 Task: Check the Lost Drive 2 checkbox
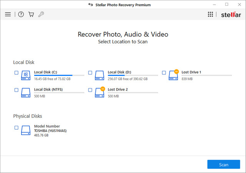[90, 90]
